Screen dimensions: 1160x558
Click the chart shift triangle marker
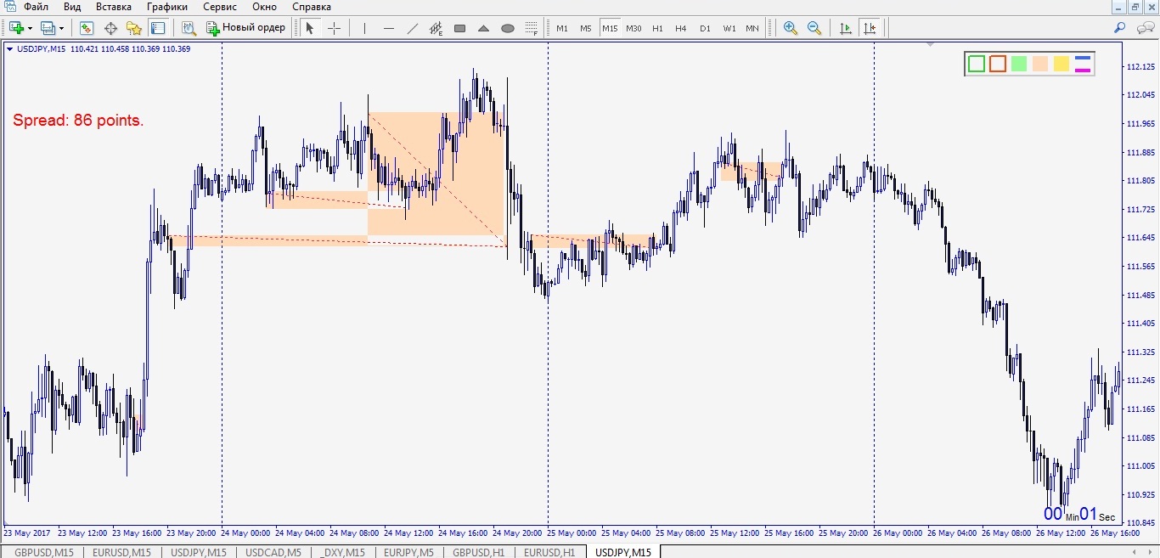coord(931,44)
